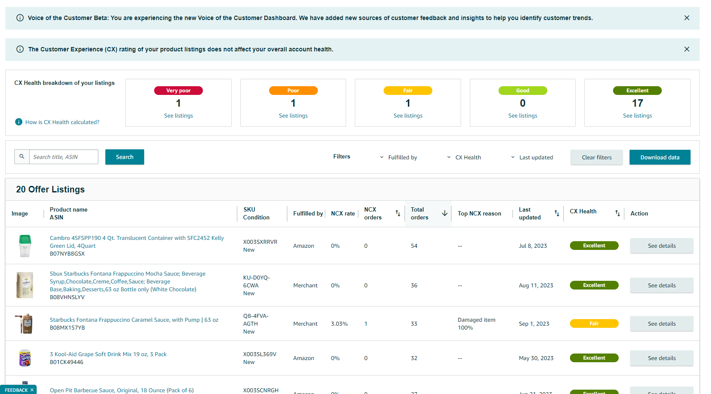Sort by CX Health column arrows
Viewport: 711px width, 394px height.
click(617, 213)
